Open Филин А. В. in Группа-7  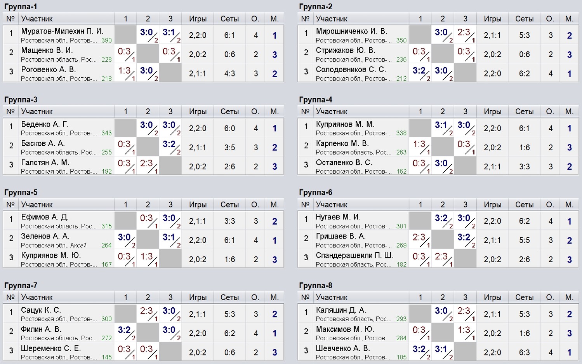[41, 329]
